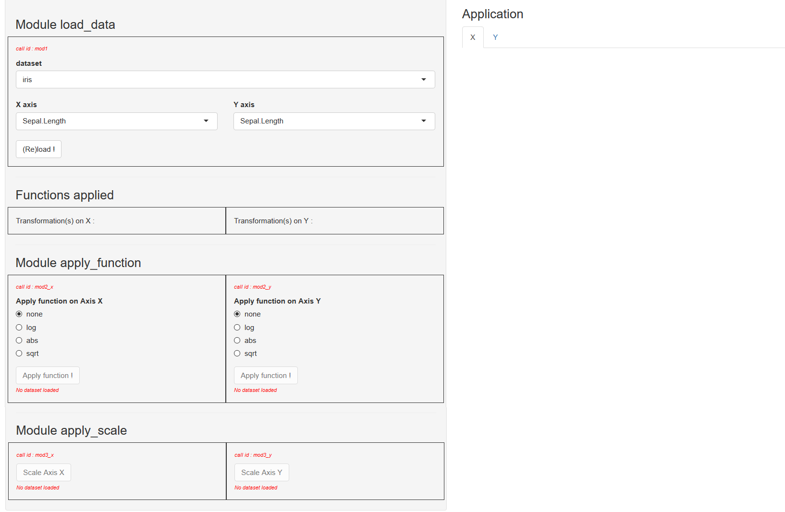Click the Scale Axis X button

coord(44,473)
